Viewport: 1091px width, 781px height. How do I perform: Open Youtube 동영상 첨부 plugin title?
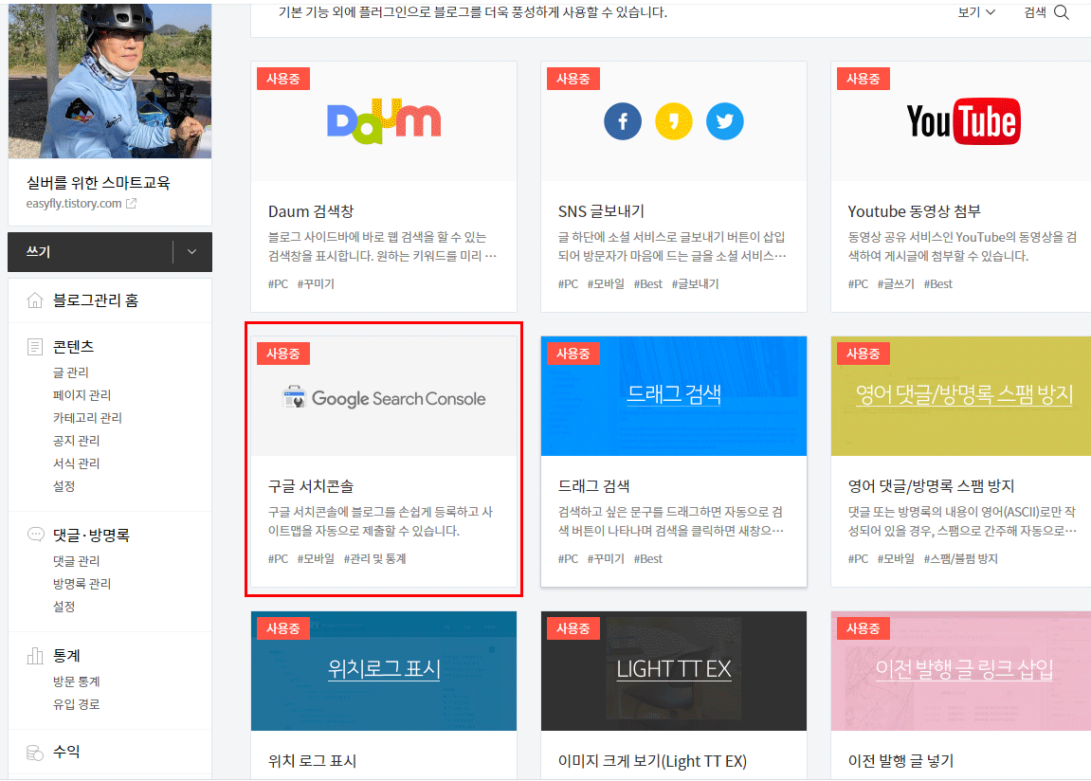tap(915, 211)
